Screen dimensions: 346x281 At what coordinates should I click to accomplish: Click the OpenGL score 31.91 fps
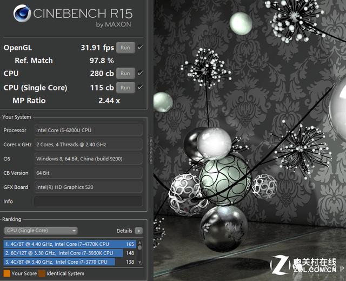click(x=97, y=48)
